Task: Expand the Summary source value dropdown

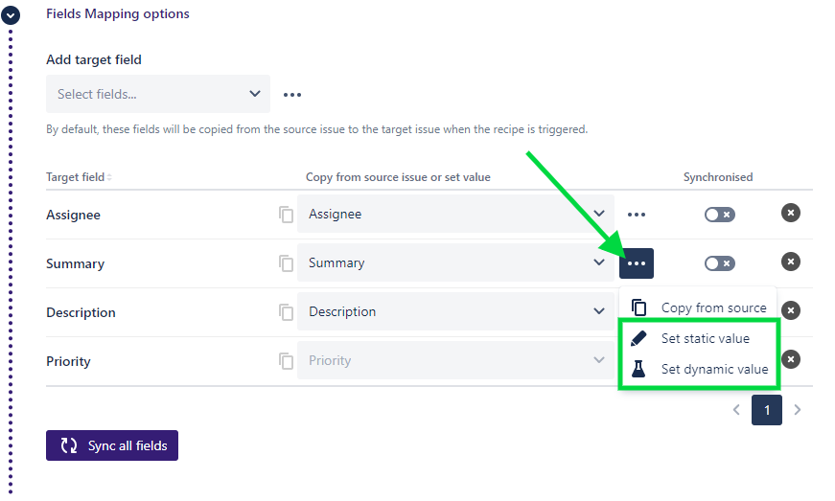Action: (x=455, y=263)
